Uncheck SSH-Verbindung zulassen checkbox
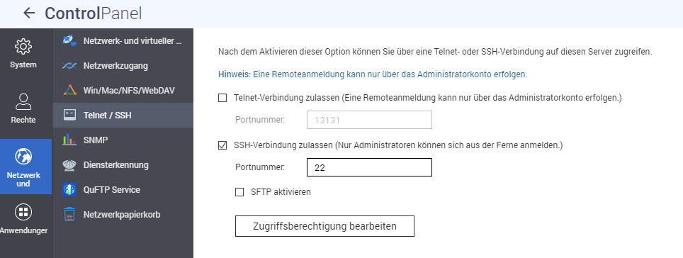 [222, 145]
